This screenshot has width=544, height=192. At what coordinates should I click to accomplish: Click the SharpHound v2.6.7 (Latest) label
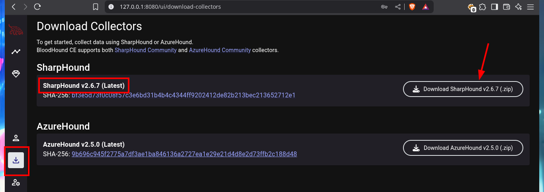84,85
